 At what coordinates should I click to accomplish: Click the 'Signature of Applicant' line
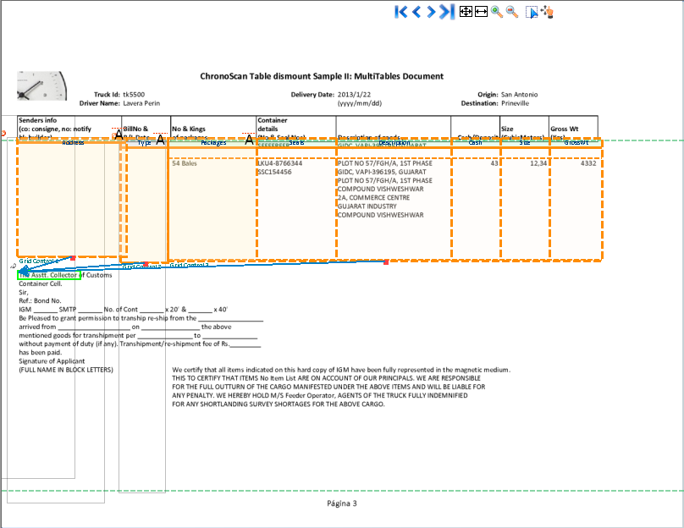click(x=52, y=361)
